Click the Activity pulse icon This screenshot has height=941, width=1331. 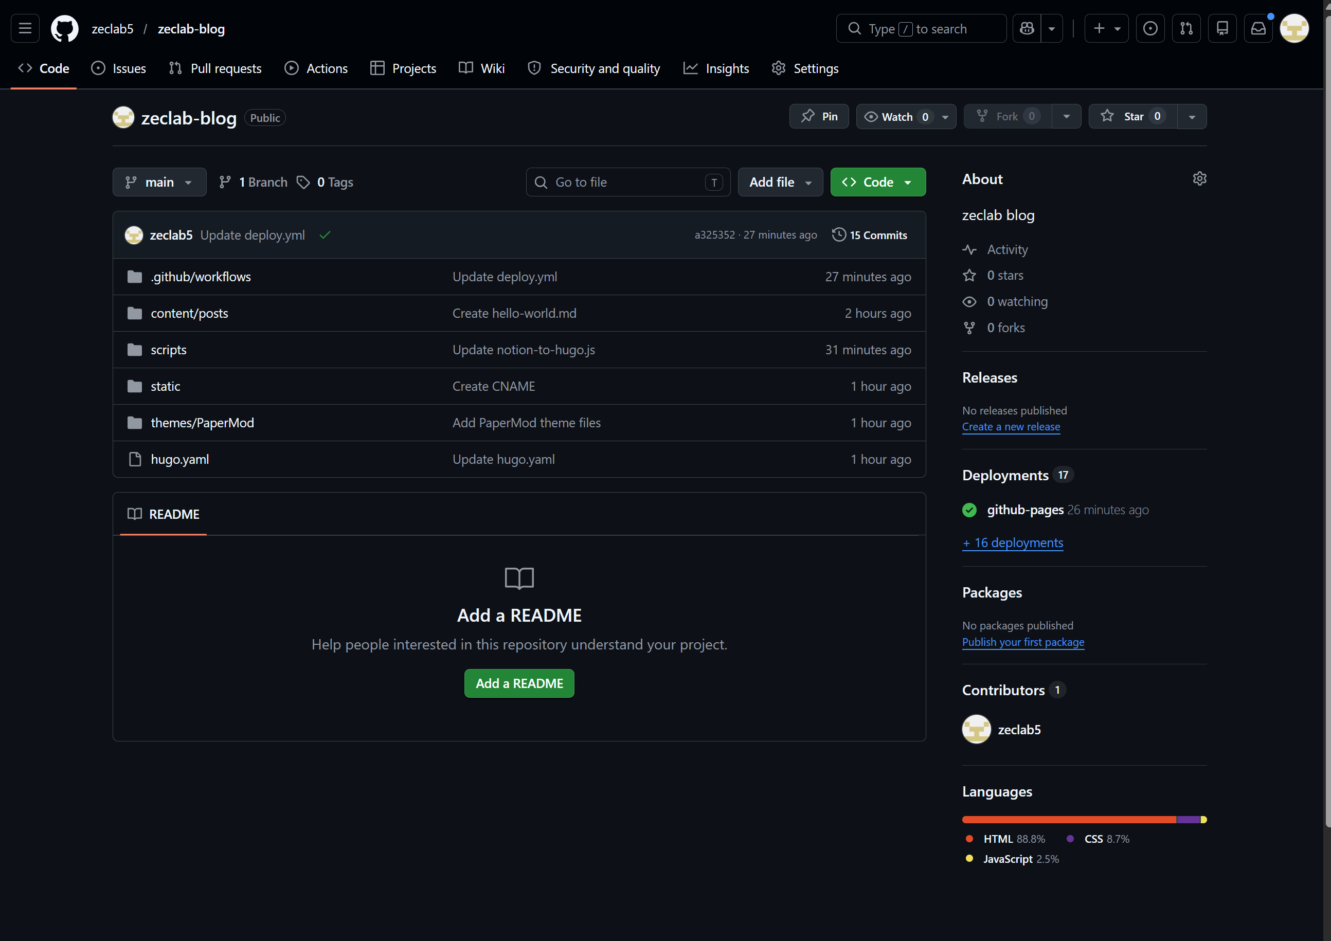coord(969,250)
